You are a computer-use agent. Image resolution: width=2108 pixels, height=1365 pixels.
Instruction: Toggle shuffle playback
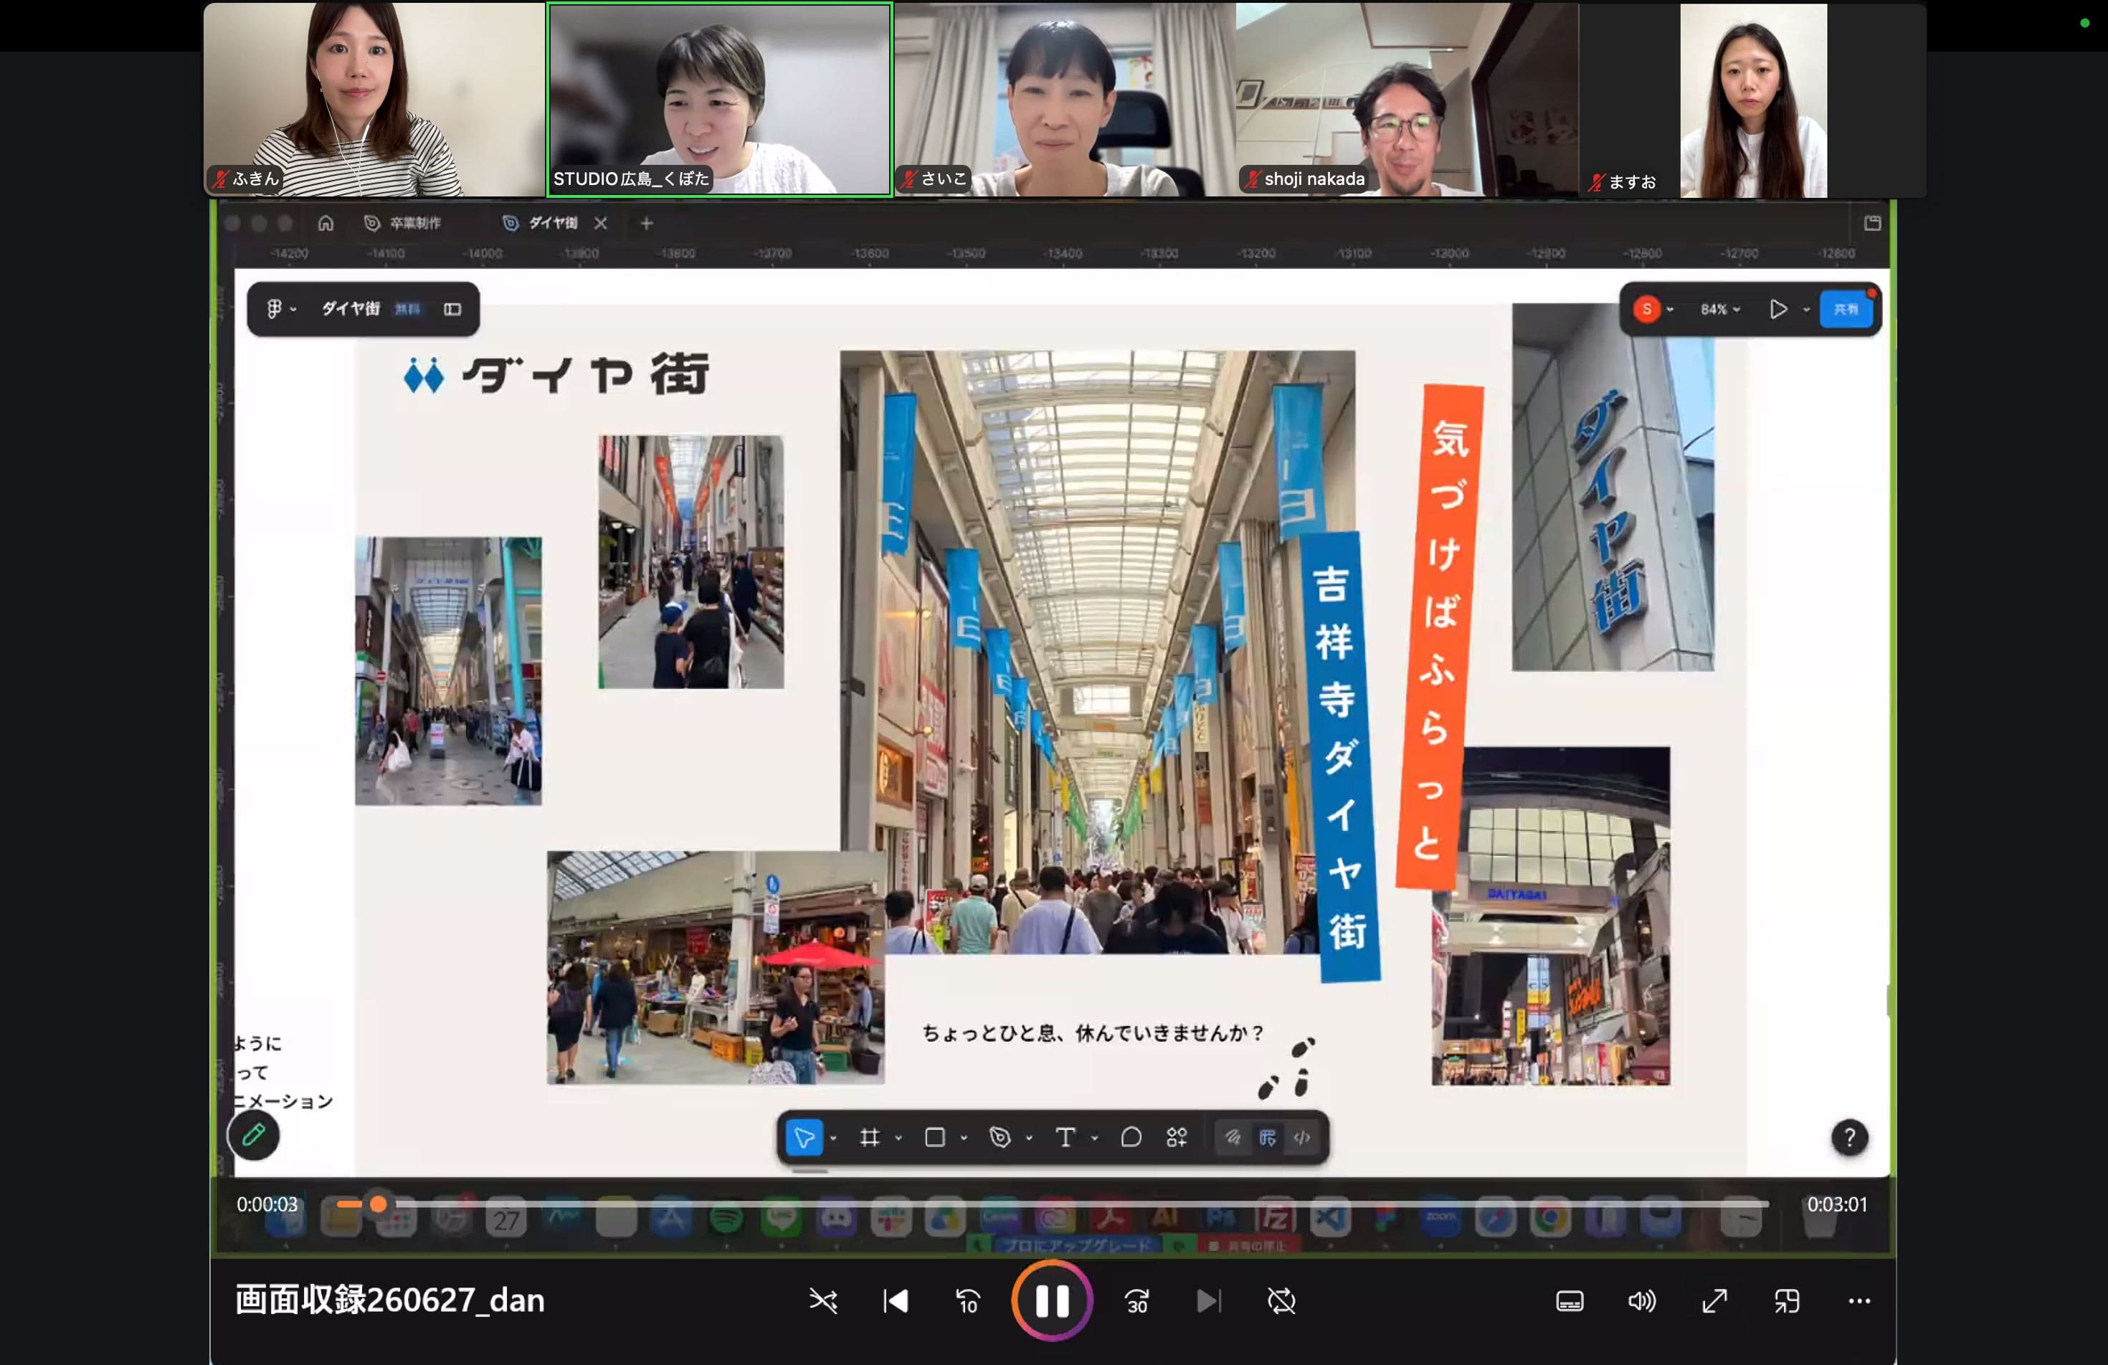[823, 1300]
